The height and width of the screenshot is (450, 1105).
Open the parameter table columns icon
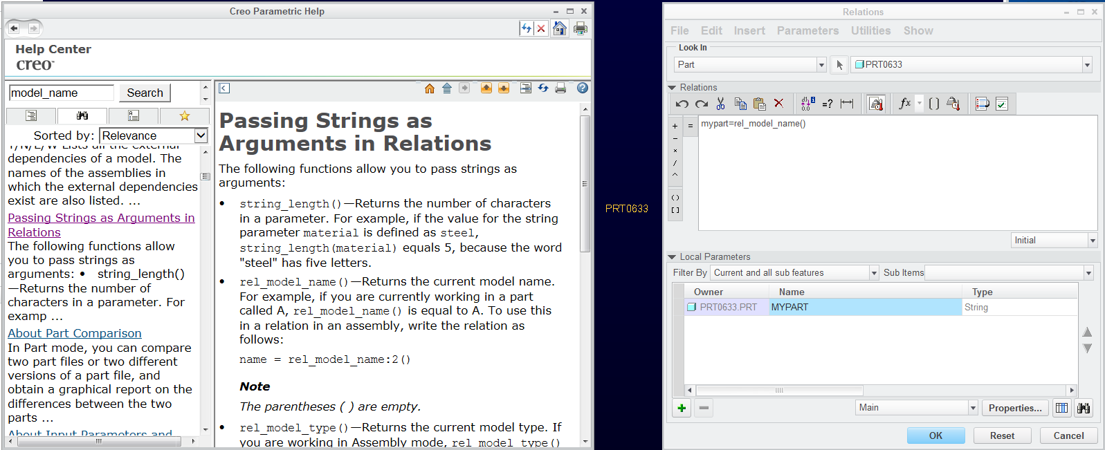pos(1061,408)
